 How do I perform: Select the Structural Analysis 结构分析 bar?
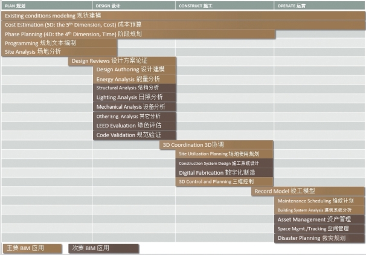pyautogui.click(x=135, y=88)
